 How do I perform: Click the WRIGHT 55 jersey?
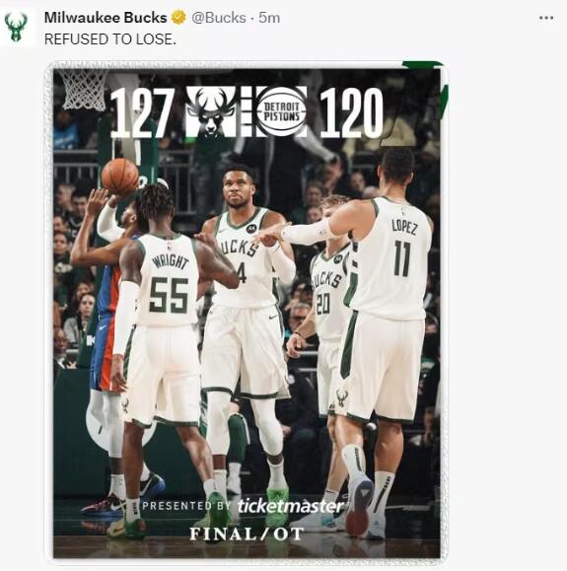[x=169, y=281]
